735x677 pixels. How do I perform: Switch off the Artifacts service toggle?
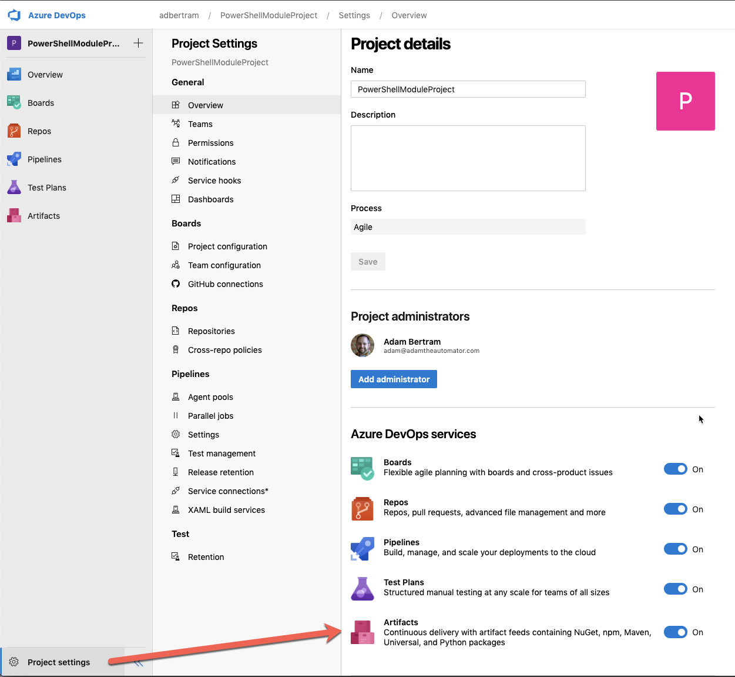(x=676, y=632)
